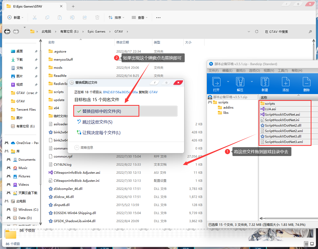This screenshot has width=318, height=249.
Task: Select Let me decide for each file
Action: pyautogui.click(x=101, y=133)
